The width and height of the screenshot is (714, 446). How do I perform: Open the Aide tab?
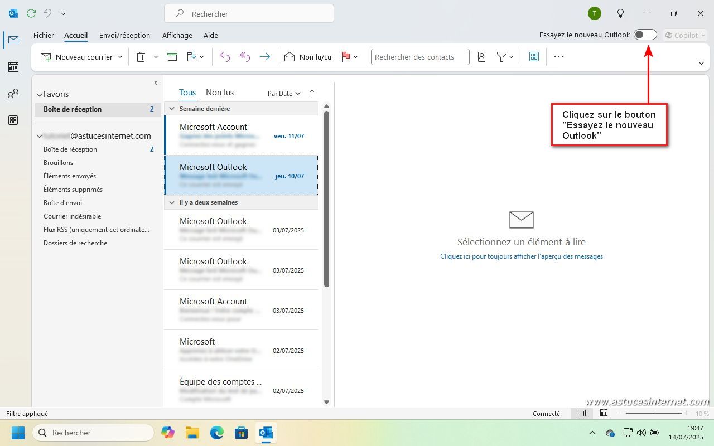click(211, 35)
